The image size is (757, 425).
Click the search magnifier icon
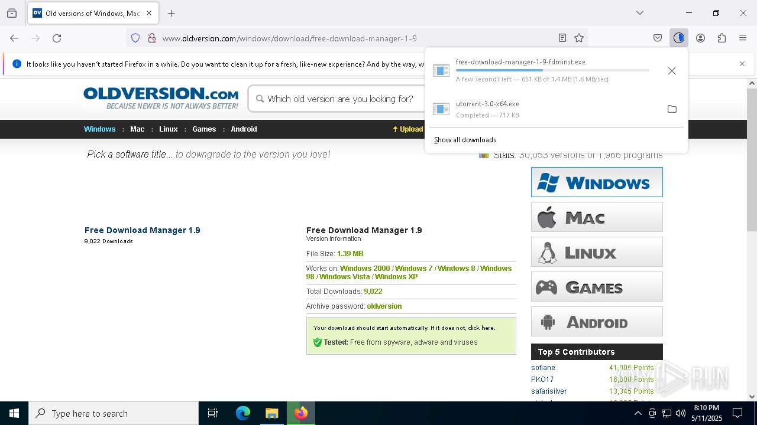pyautogui.click(x=260, y=99)
